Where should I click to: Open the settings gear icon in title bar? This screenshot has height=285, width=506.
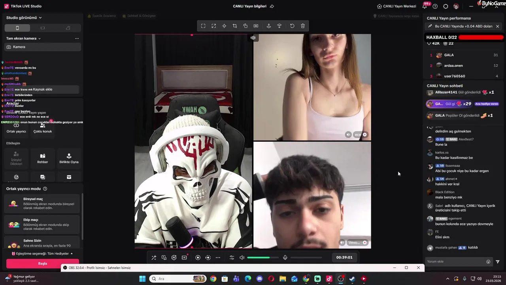point(446,6)
